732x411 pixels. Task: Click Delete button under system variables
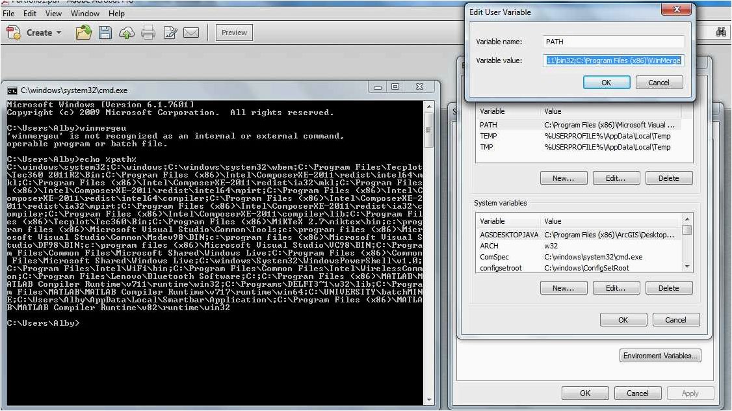(668, 288)
